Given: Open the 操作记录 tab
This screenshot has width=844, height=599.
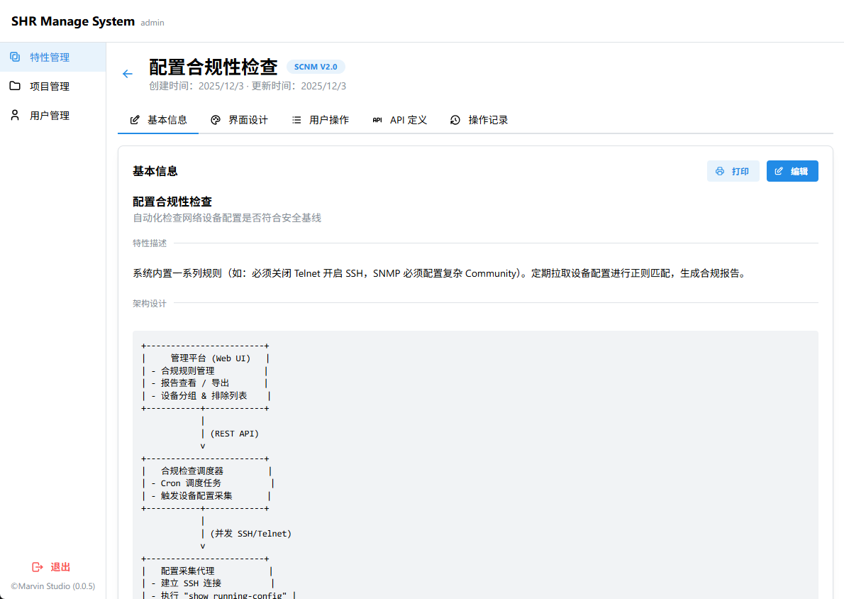Looking at the screenshot, I should (488, 120).
